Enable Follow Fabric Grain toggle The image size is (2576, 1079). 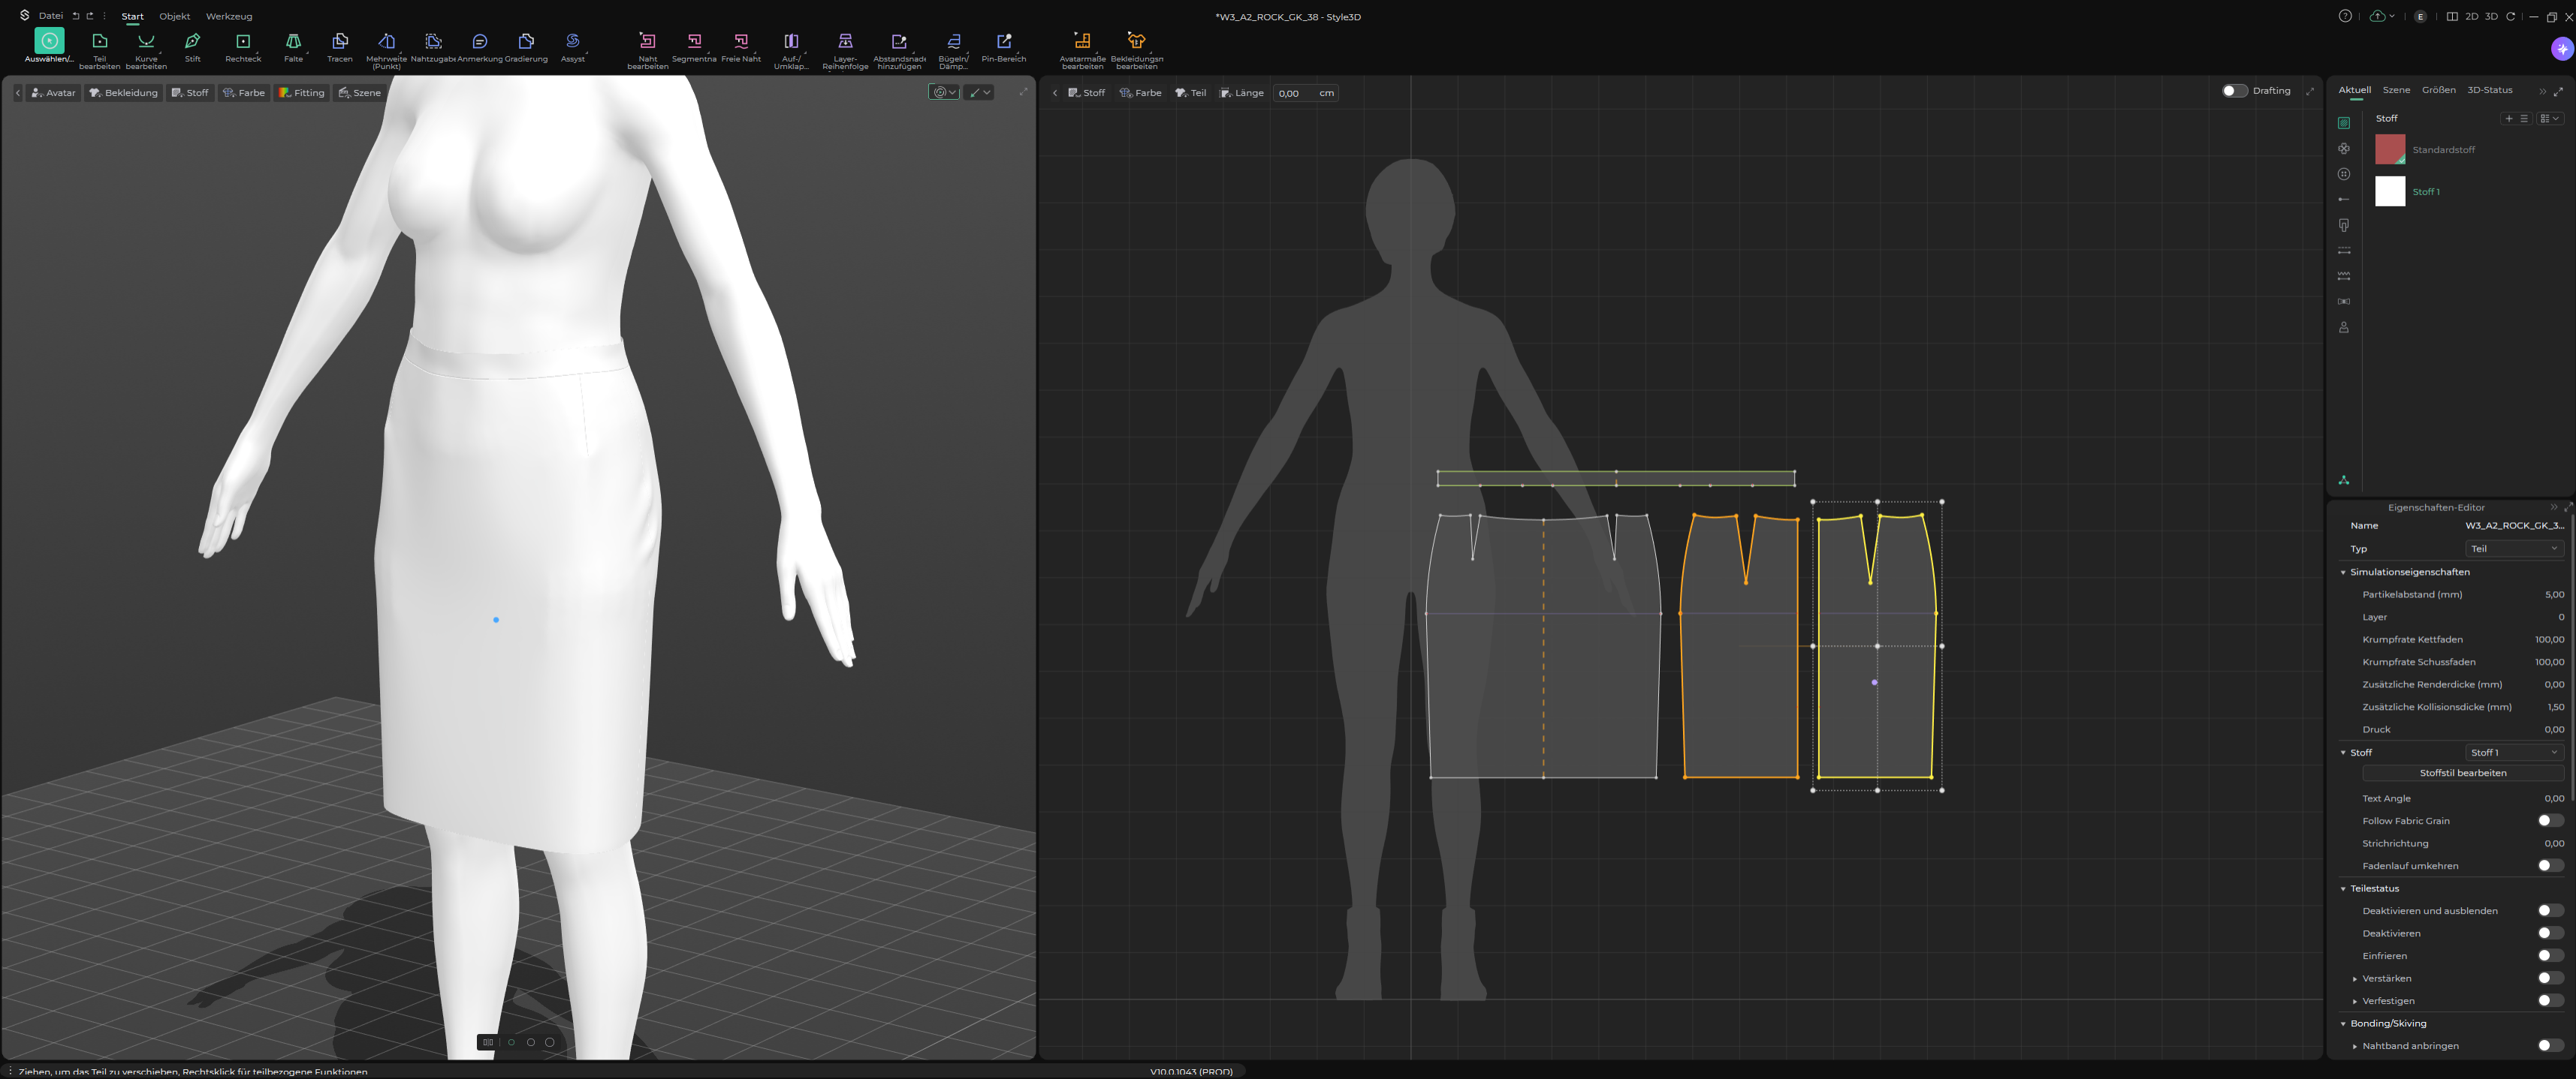pyautogui.click(x=2550, y=820)
